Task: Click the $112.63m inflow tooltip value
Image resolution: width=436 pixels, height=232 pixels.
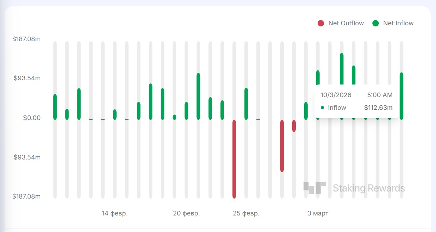Action: tap(378, 108)
